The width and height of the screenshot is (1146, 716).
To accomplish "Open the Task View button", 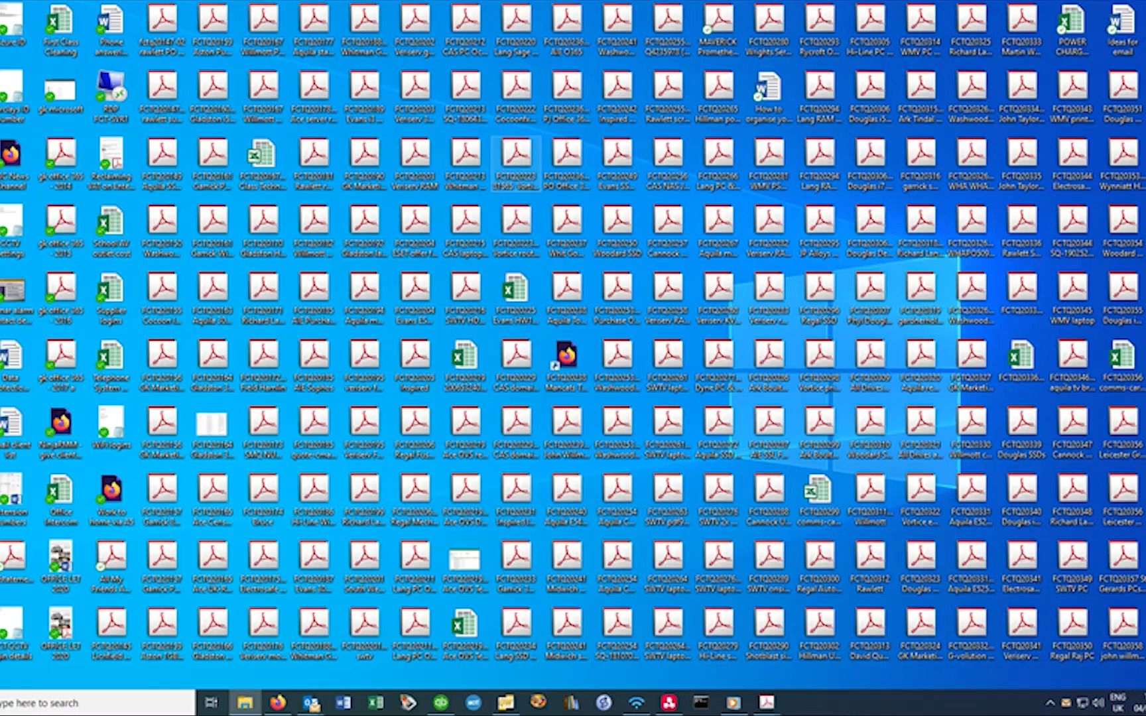I will tap(212, 703).
